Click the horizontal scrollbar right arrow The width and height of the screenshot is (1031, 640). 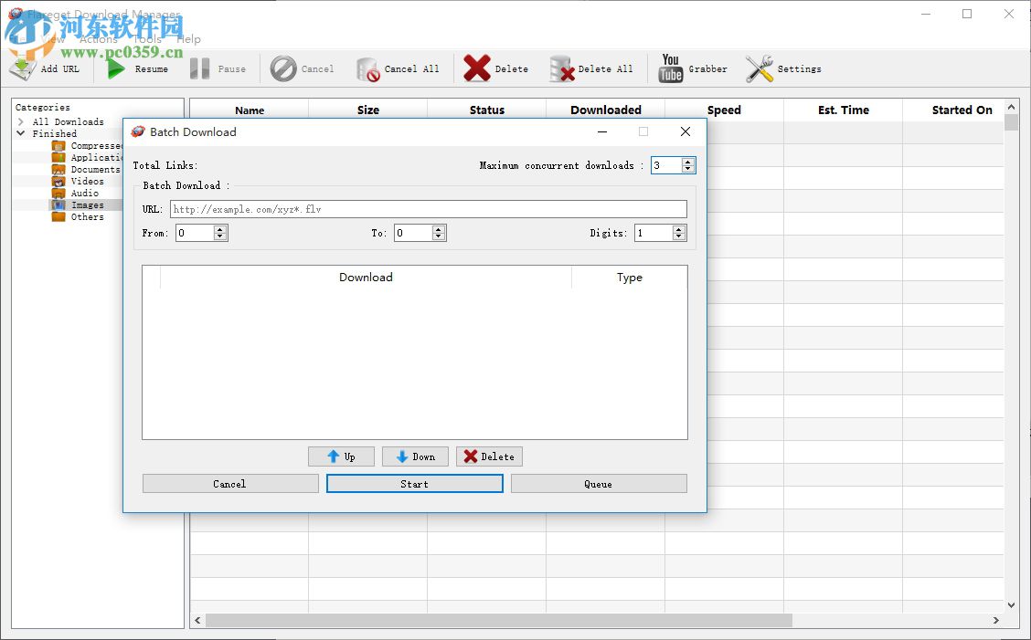(995, 620)
